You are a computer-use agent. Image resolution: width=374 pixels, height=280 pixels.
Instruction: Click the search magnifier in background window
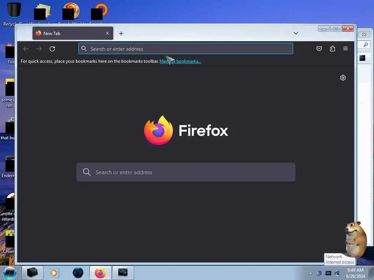tap(366, 44)
